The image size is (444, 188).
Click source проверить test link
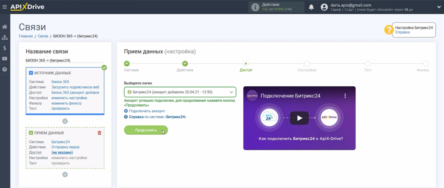60,108
